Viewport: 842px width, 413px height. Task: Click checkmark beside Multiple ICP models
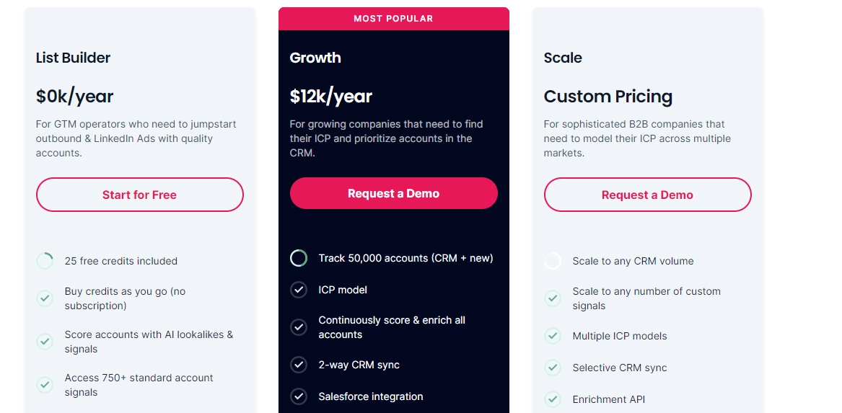pos(553,336)
